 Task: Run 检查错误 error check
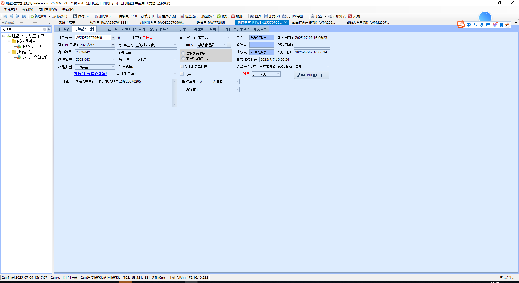pyautogui.click(x=189, y=16)
